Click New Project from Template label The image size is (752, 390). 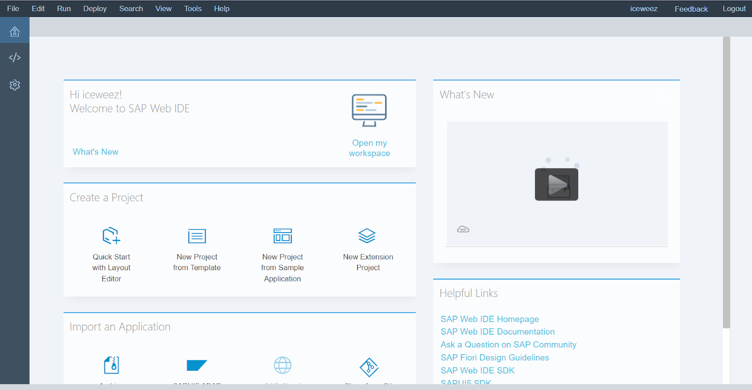pyautogui.click(x=197, y=262)
